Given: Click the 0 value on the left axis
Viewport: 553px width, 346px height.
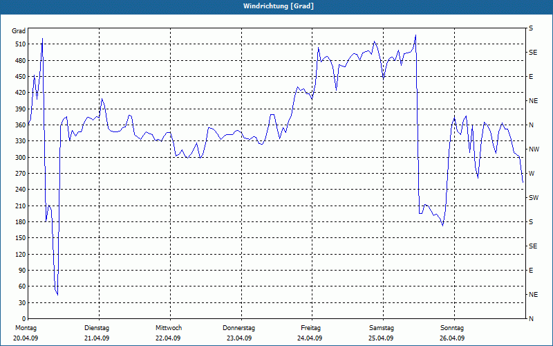Looking at the screenshot, I should (x=24, y=319).
